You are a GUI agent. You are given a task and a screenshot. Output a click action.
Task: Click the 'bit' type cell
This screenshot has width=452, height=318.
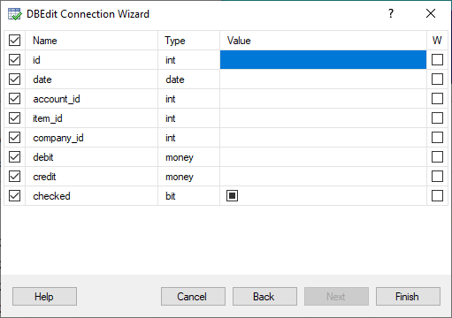click(189, 196)
